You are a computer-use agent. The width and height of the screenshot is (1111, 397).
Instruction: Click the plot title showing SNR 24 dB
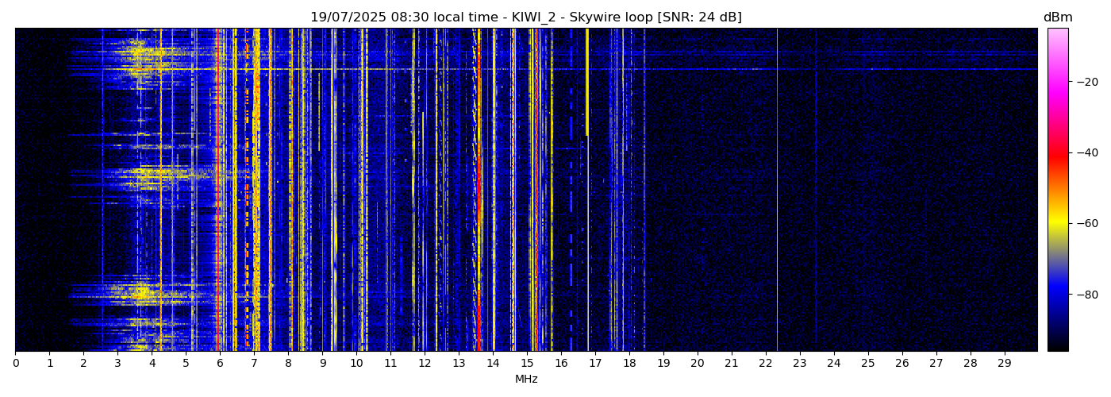(x=525, y=17)
